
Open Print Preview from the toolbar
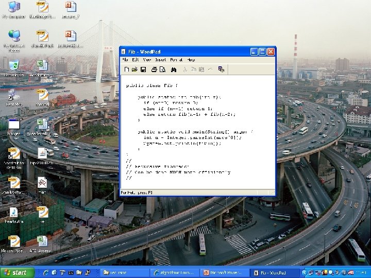(x=162, y=69)
